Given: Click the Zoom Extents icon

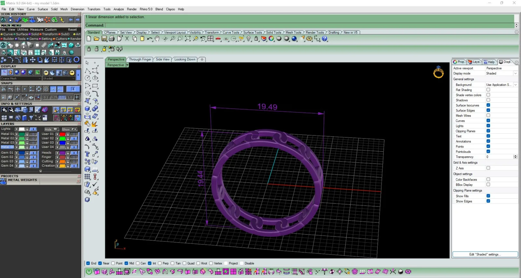Looking at the screenshot, I should [x=188, y=39].
